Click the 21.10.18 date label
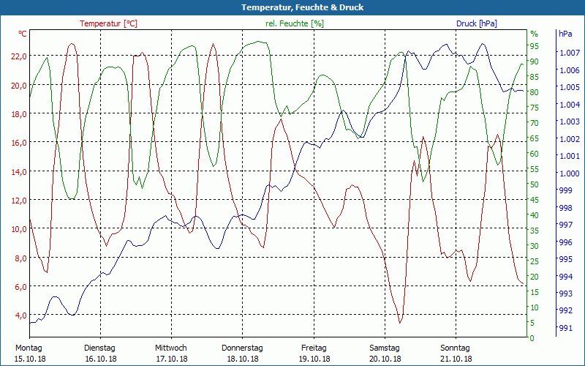 pos(456,359)
